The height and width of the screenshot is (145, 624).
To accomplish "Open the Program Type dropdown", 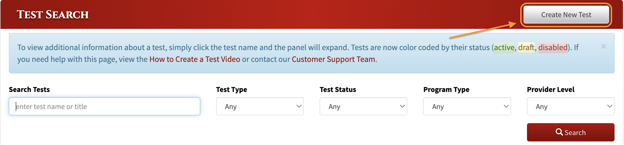I will [x=467, y=106].
